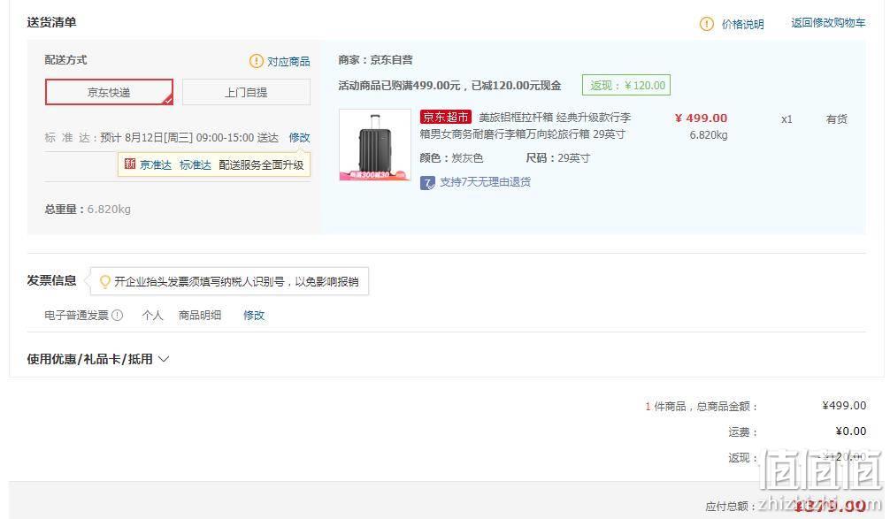Open 标准达 service link

196,165
